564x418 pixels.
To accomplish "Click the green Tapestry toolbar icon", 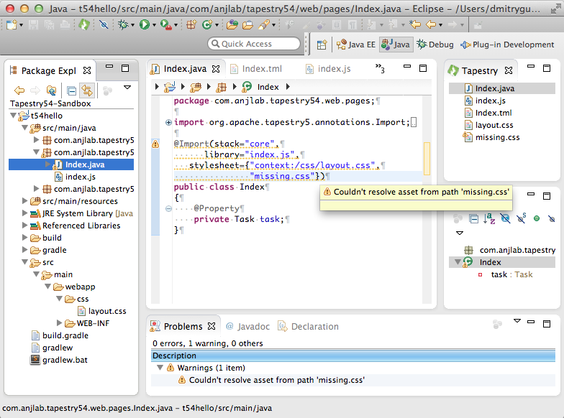I will coord(84,24).
